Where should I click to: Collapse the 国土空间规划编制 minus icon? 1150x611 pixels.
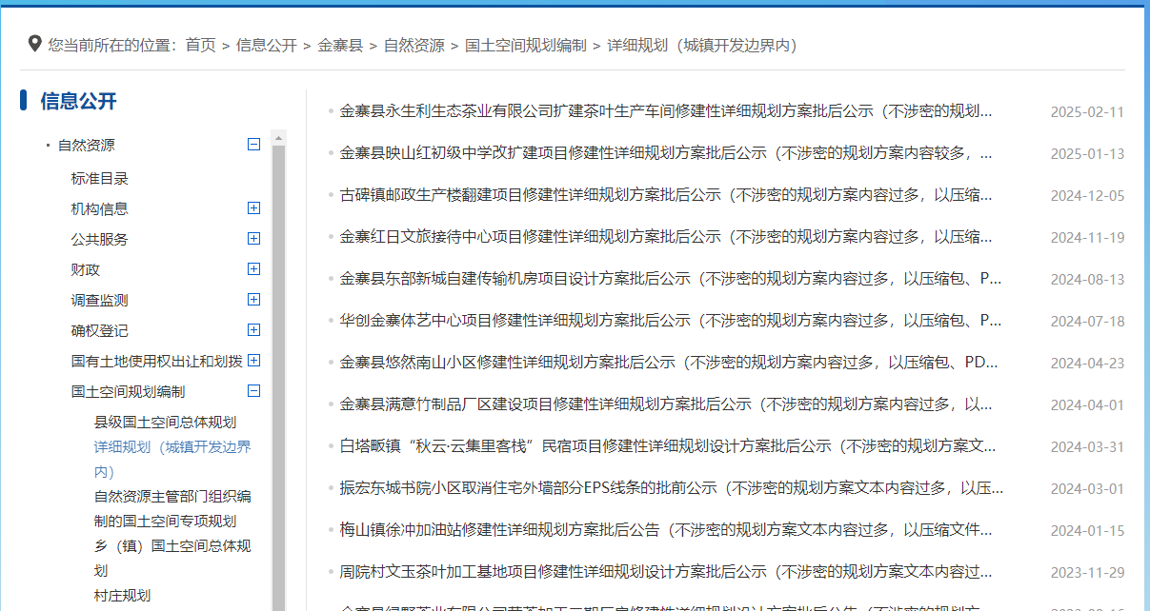click(253, 390)
